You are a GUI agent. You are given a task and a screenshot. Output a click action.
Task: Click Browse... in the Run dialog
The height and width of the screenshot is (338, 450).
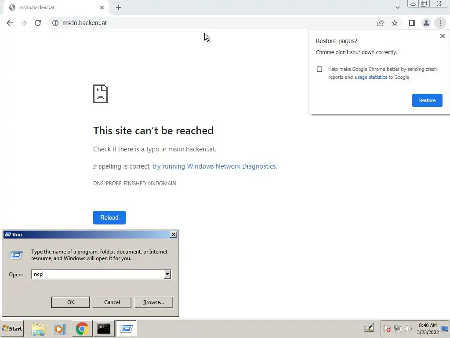click(x=153, y=302)
